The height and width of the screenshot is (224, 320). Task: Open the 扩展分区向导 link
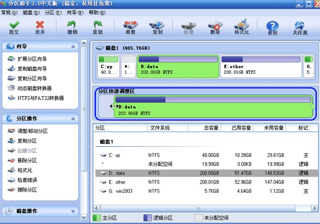pos(32,59)
